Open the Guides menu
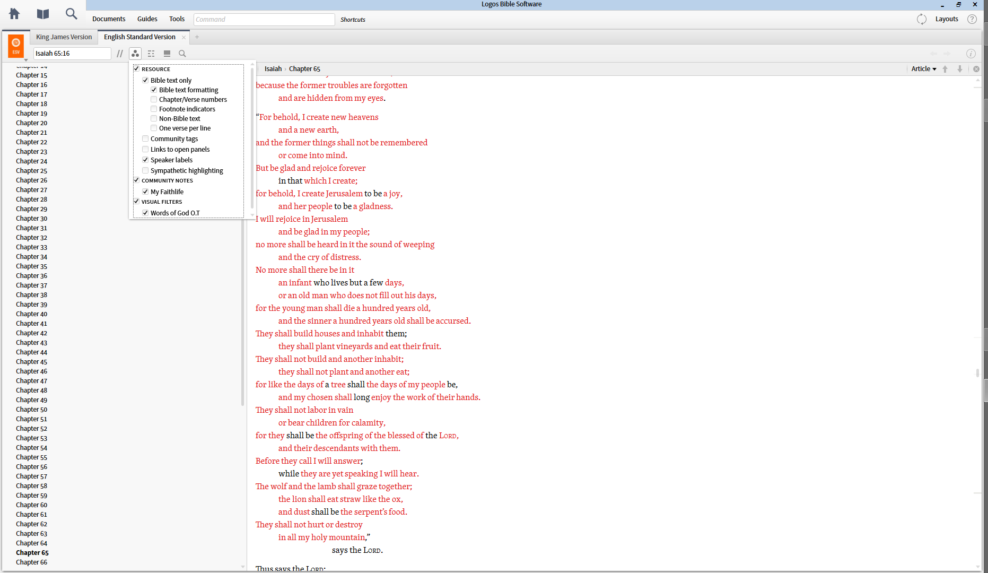Image resolution: width=988 pixels, height=573 pixels. tap(147, 19)
